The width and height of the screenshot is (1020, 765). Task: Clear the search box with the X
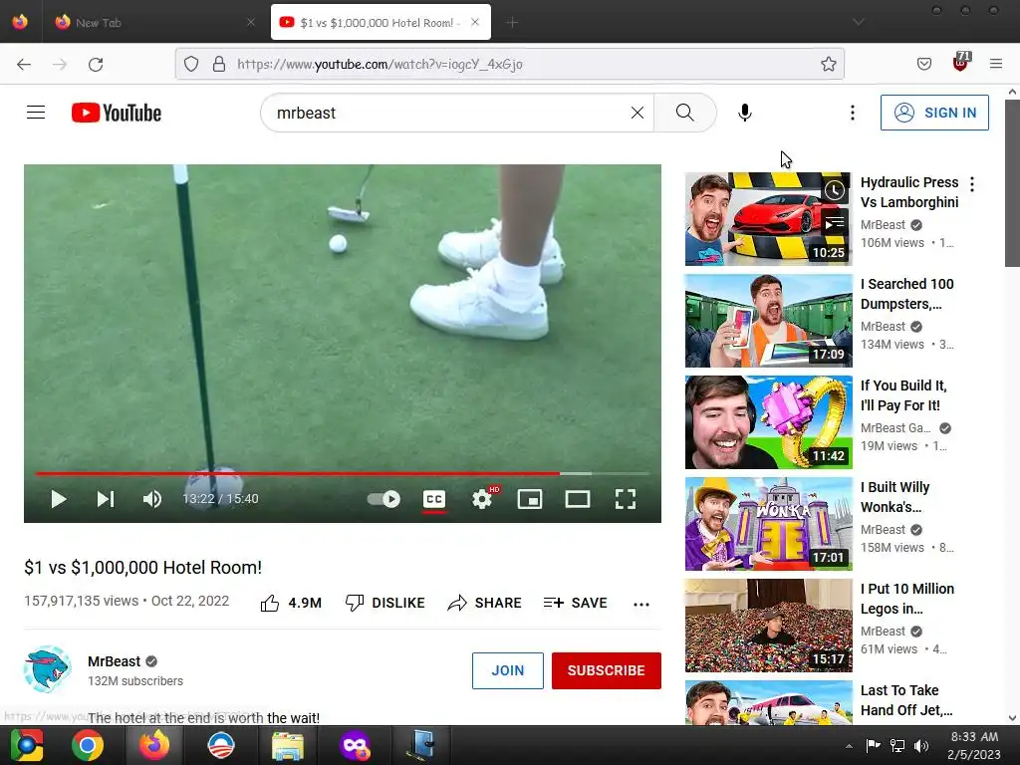637,113
